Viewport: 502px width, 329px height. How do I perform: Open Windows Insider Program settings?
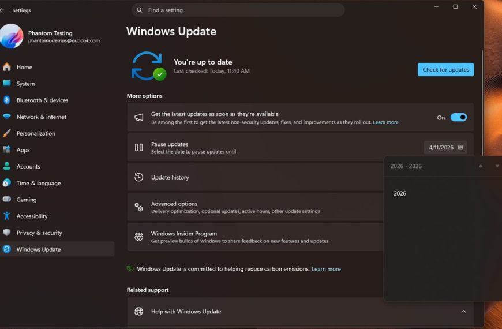coord(255,237)
